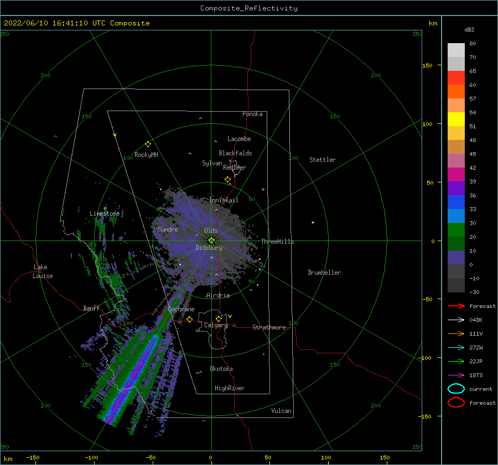Select the 65 dBZ red color swatch
The height and width of the screenshot is (465, 498).
coord(456,78)
